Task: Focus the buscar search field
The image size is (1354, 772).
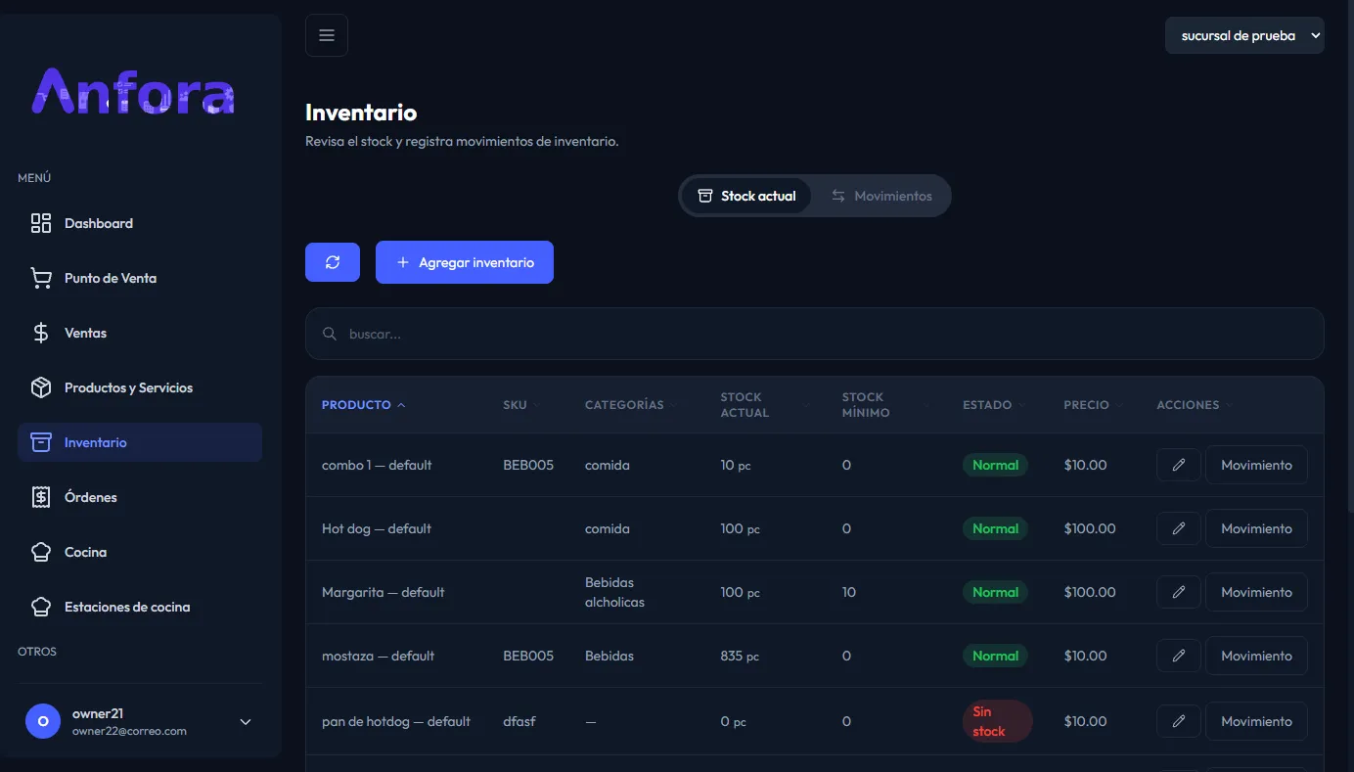Action: click(815, 334)
